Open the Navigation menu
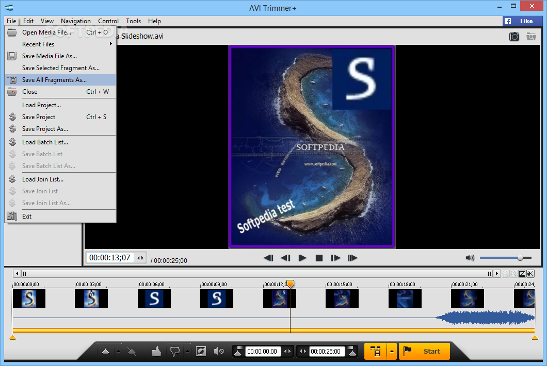Image resolution: width=547 pixels, height=366 pixels. pos(76,21)
